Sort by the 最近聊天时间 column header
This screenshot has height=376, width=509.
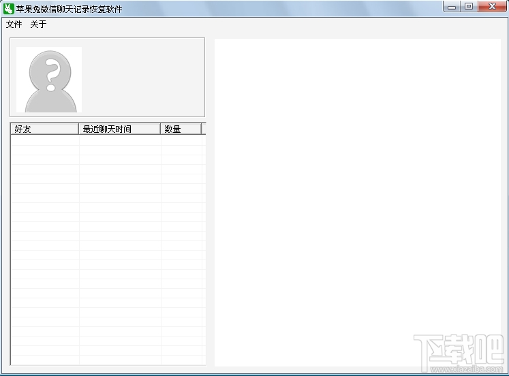click(120, 129)
